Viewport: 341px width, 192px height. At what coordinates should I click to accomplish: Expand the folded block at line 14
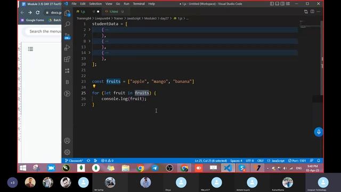click(x=90, y=52)
